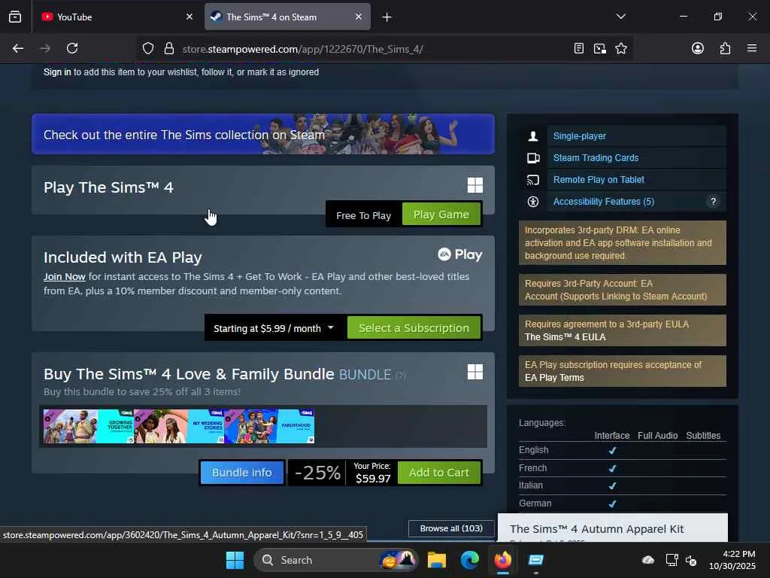Click The Sims 4 Autumn Apparel Kit popup
This screenshot has height=578, width=770.
[x=612, y=528]
